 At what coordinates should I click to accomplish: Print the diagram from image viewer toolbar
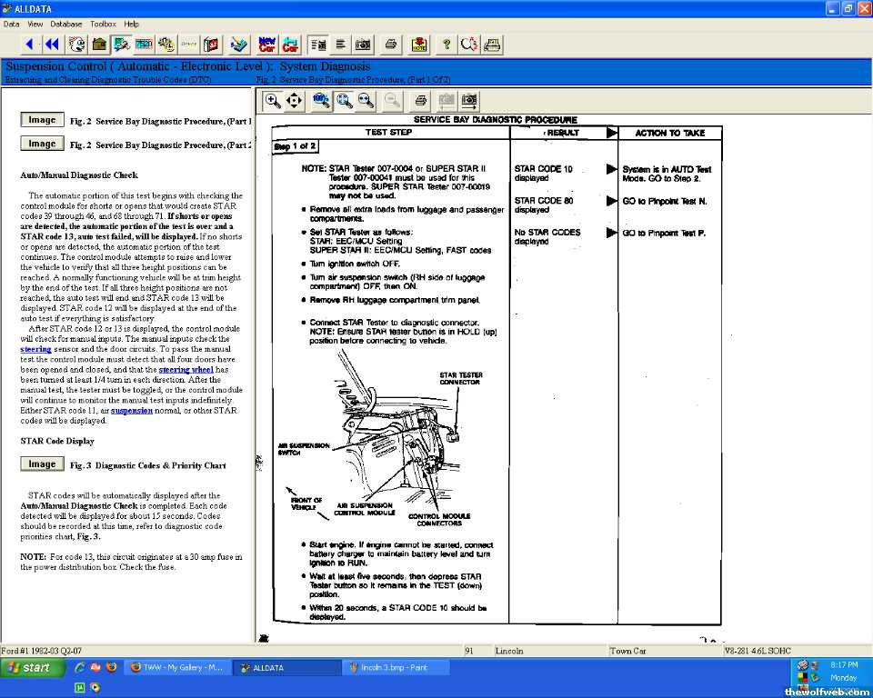(x=420, y=101)
